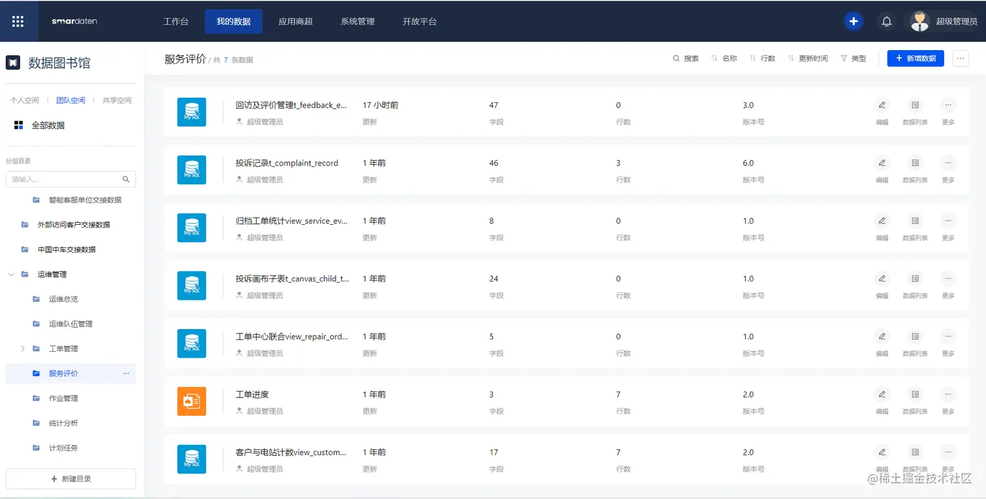Click the 超级管理员 avatar
The height and width of the screenshot is (499, 986).
point(919,21)
